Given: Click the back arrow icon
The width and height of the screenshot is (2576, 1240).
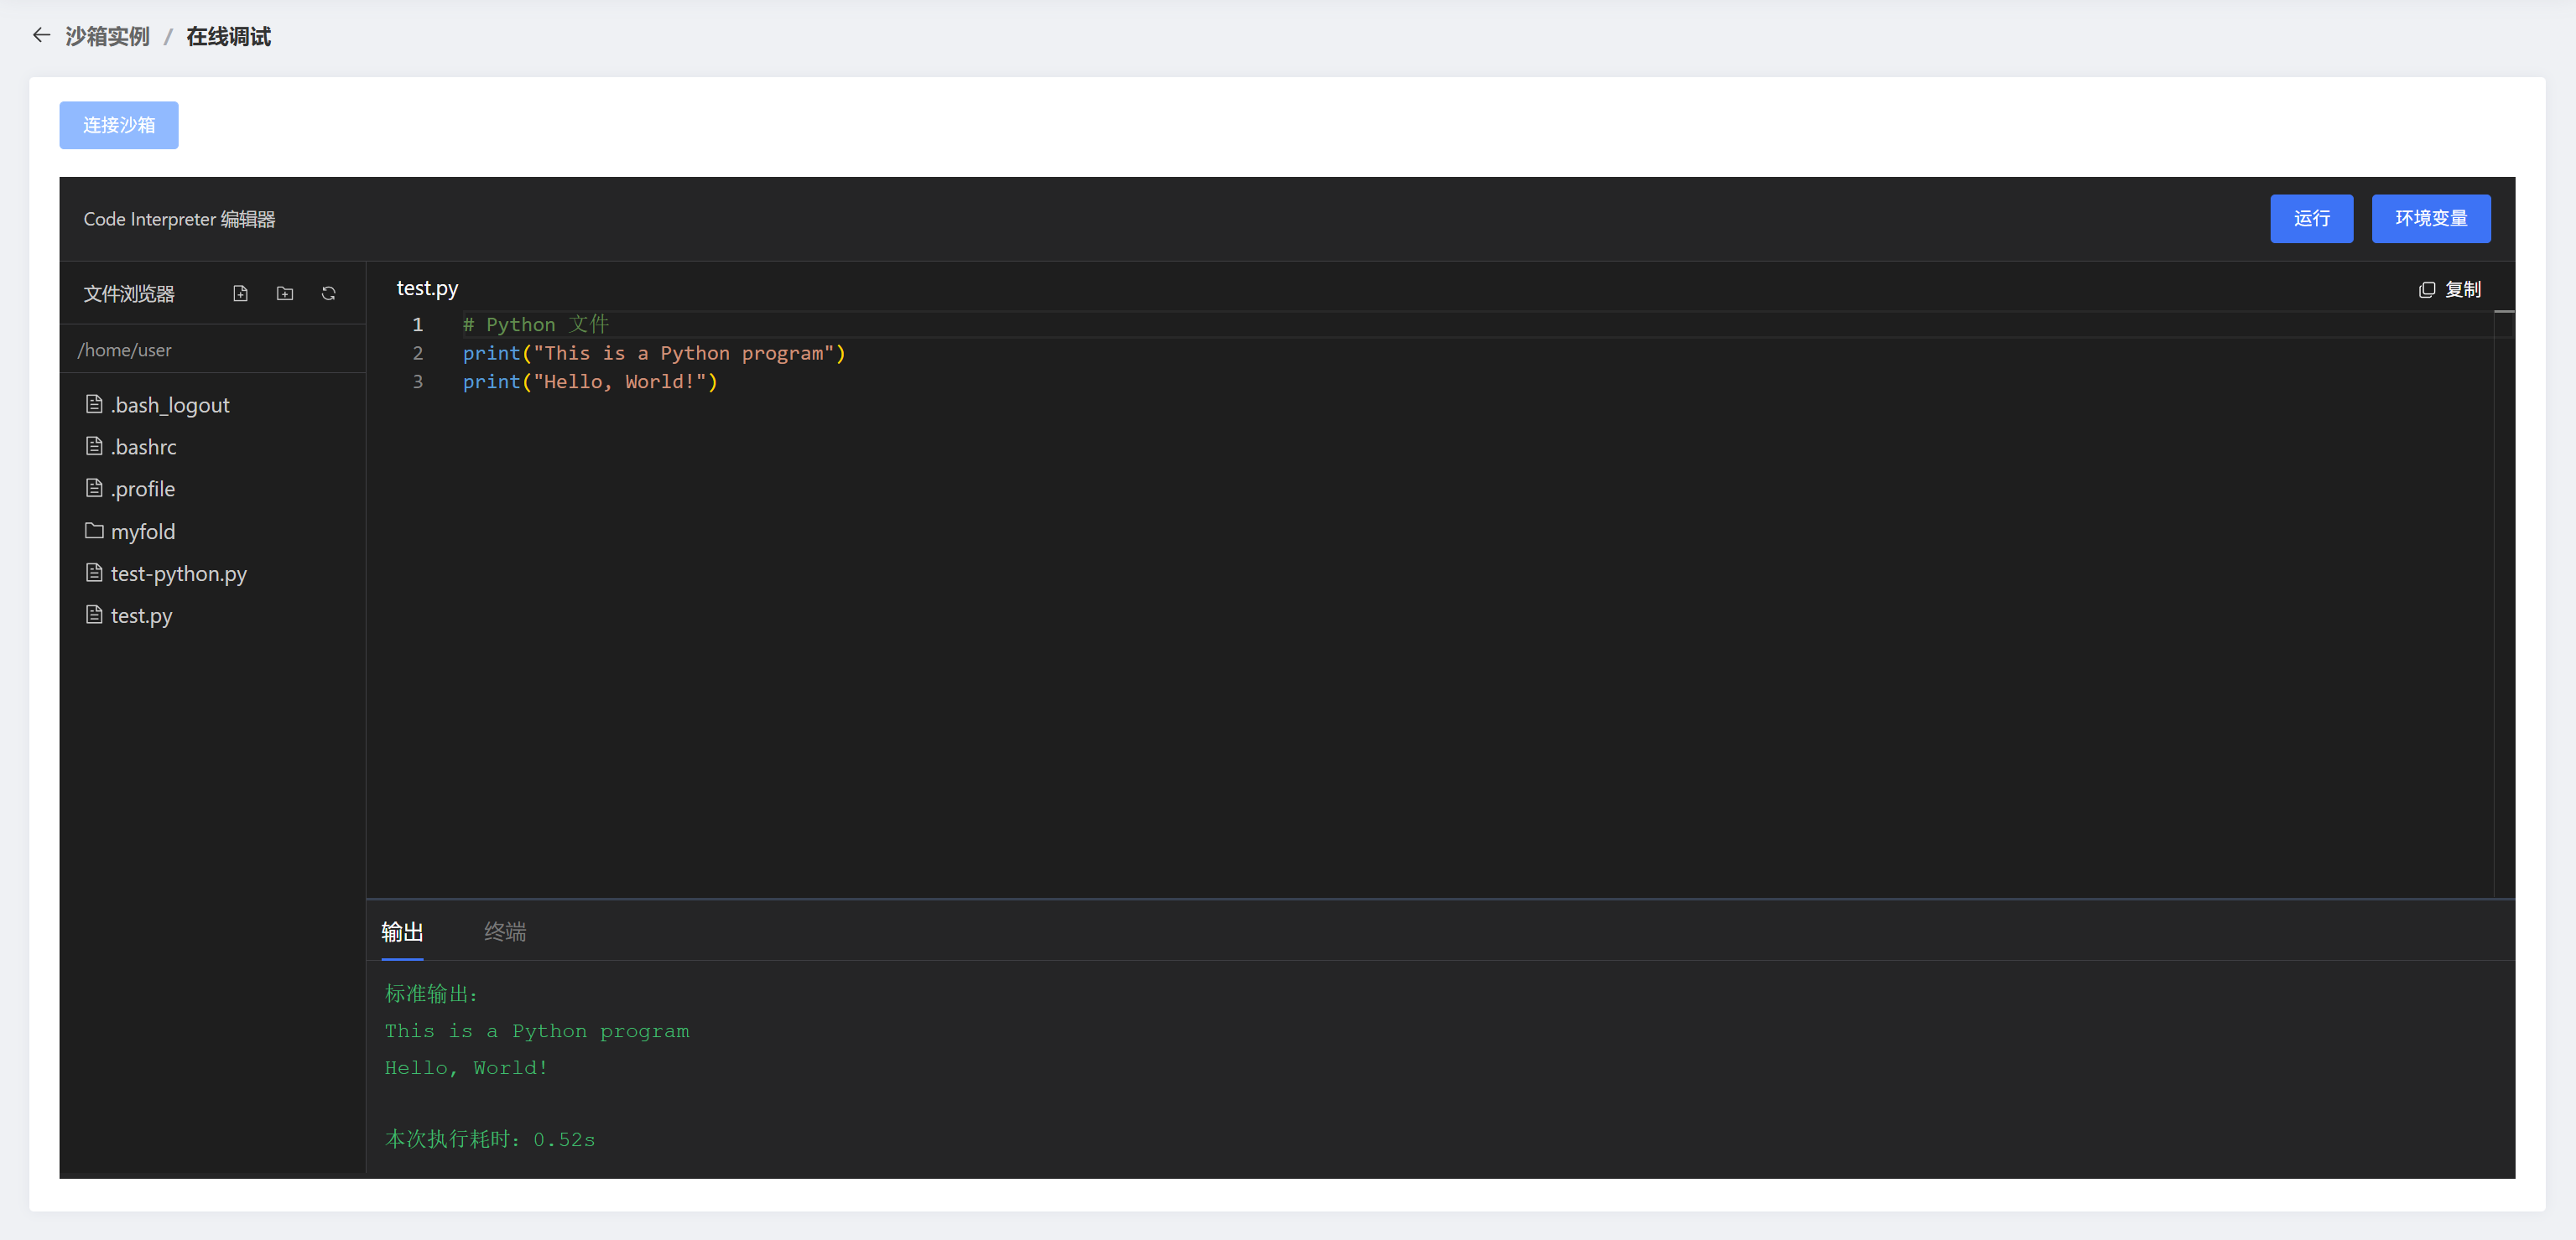Looking at the screenshot, I should tap(41, 36).
